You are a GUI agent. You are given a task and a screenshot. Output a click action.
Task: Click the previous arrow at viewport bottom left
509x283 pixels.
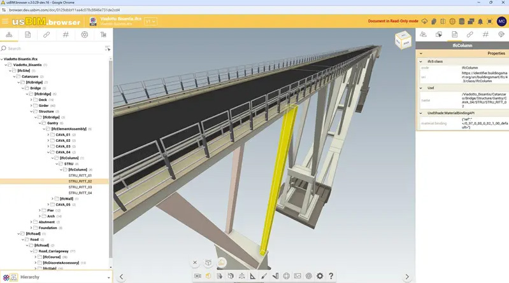[121, 277]
